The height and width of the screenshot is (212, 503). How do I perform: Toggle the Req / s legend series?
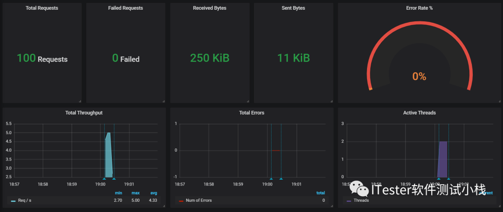pyautogui.click(x=25, y=200)
